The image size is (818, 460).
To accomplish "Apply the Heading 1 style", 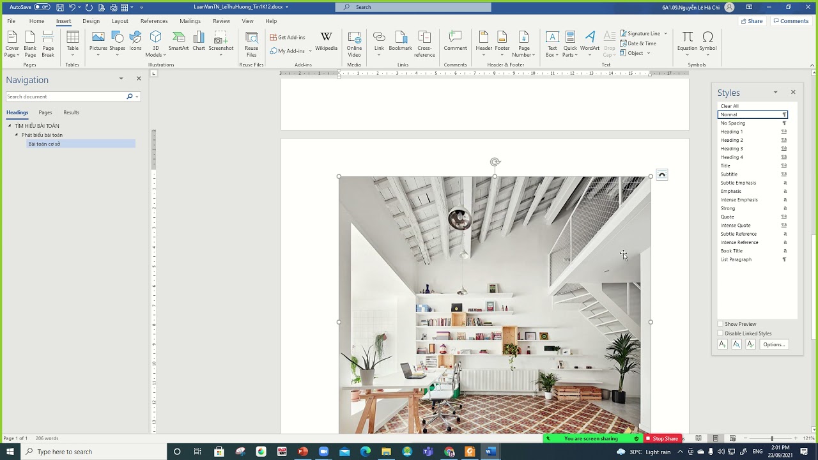I will pyautogui.click(x=752, y=132).
